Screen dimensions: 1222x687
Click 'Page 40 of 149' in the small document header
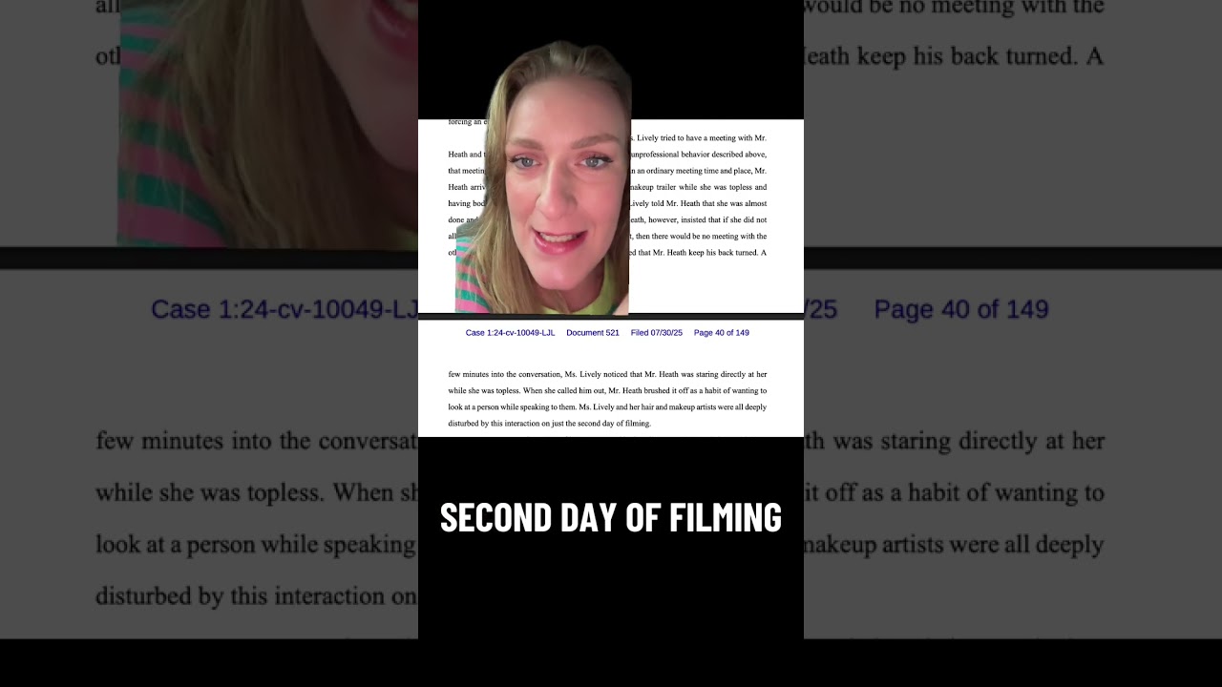(721, 333)
